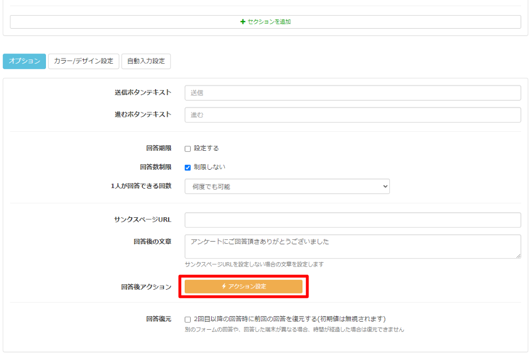The image size is (532, 354).
Task: Enable the 回答期限 設定する checkbox
Action: click(187, 149)
